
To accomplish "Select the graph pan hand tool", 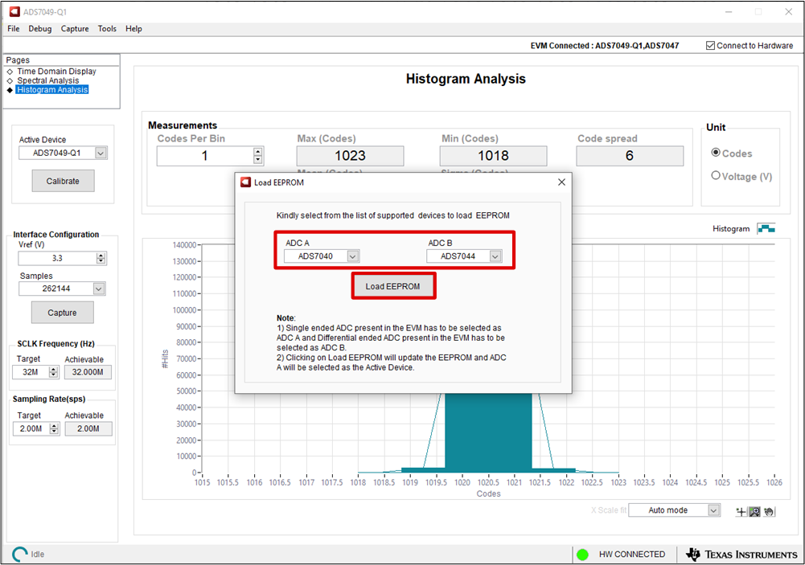I will [768, 511].
